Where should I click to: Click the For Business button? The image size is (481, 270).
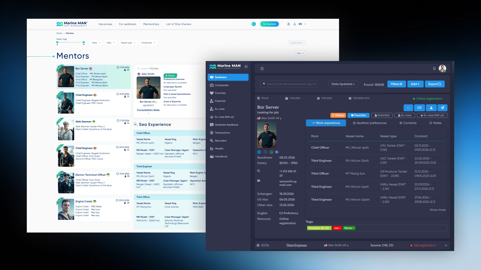(269, 24)
